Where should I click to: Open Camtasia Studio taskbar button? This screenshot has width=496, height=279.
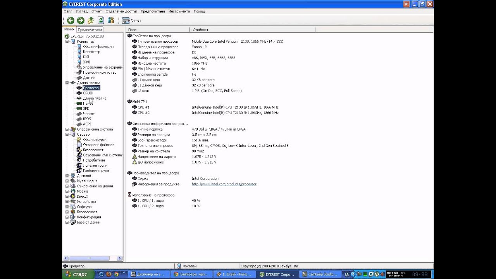coord(320,274)
